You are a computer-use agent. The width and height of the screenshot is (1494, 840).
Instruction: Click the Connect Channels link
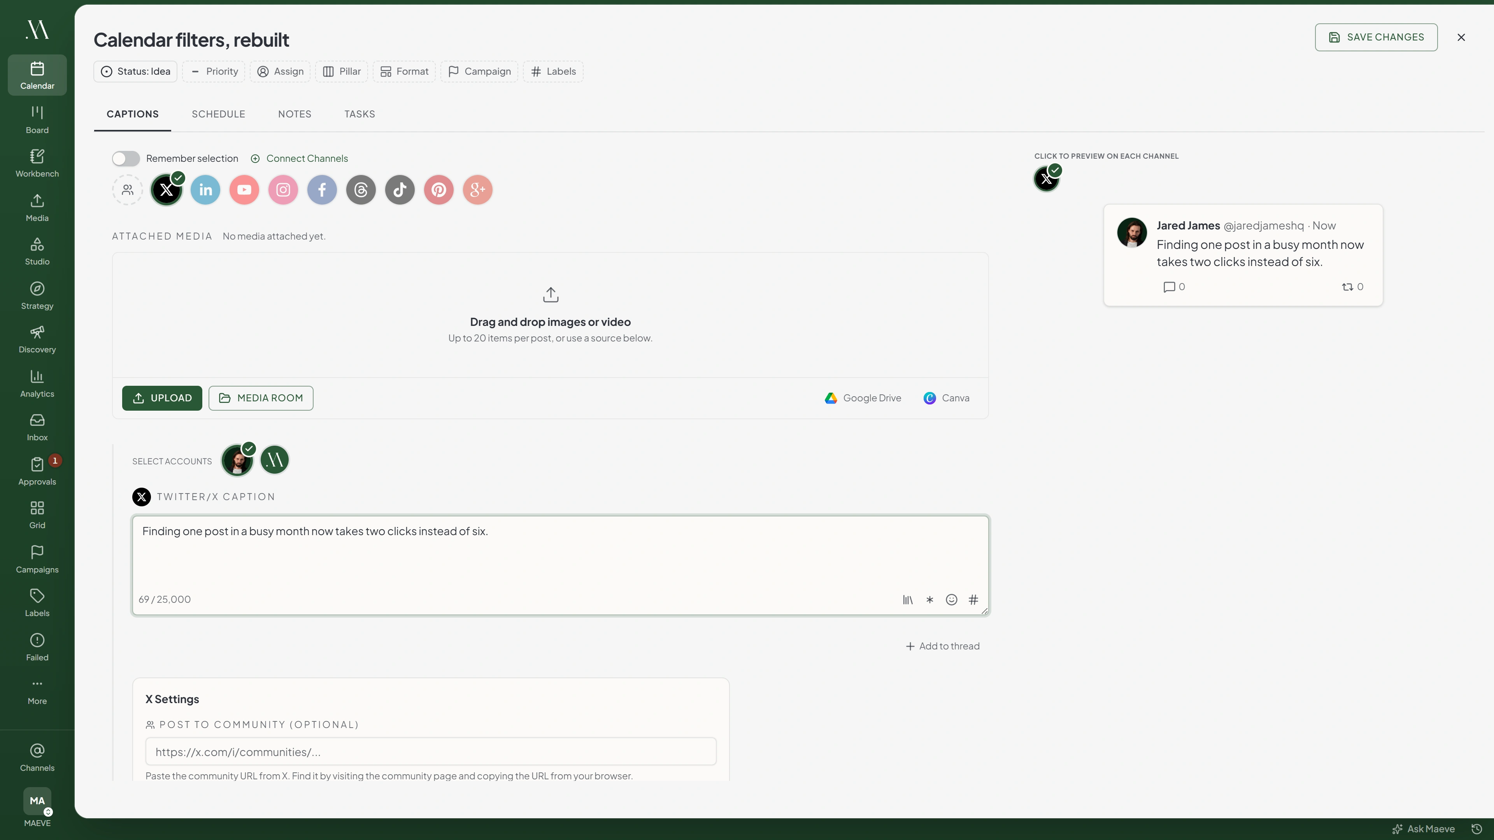299,158
